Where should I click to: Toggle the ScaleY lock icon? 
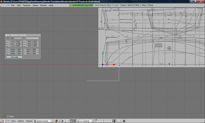pyautogui.click(x=7, y=51)
